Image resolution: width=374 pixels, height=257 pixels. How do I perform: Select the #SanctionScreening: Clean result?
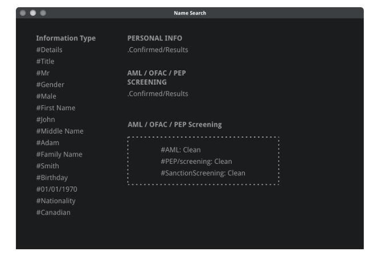point(202,173)
